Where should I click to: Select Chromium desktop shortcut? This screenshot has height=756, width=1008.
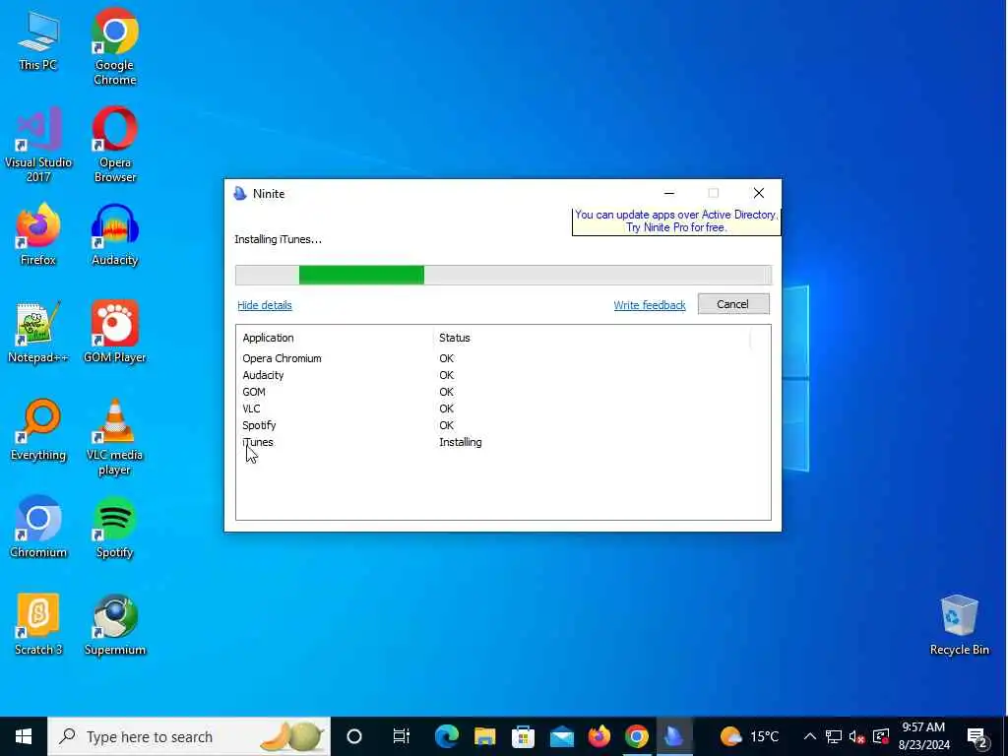(38, 528)
